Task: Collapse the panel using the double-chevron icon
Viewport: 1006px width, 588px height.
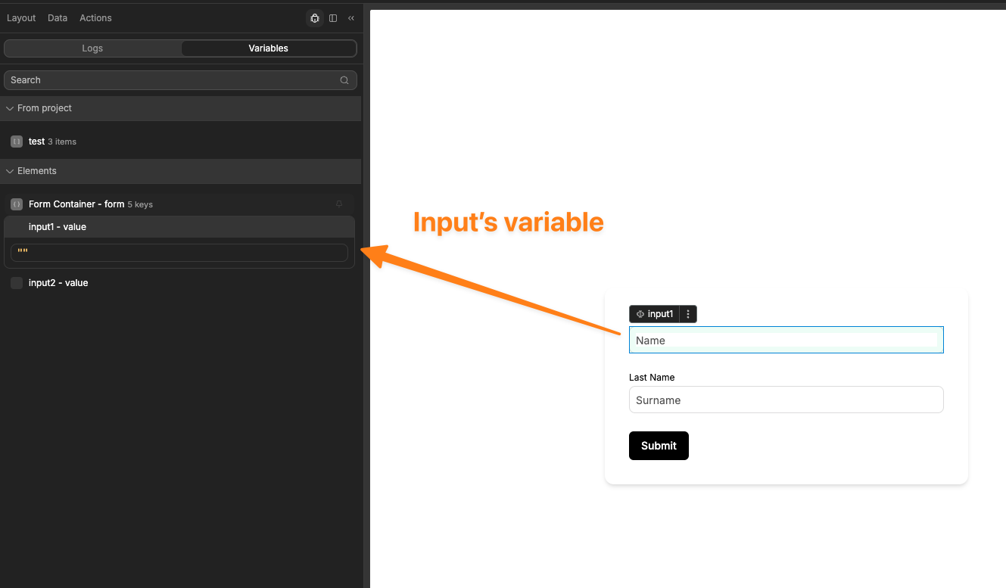Action: point(350,18)
